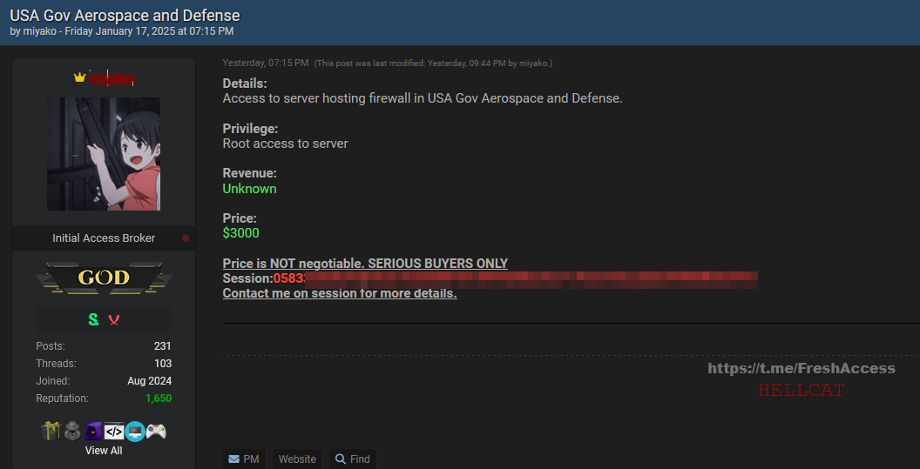Click the gold crown beside username
The image size is (920, 469).
tap(80, 77)
